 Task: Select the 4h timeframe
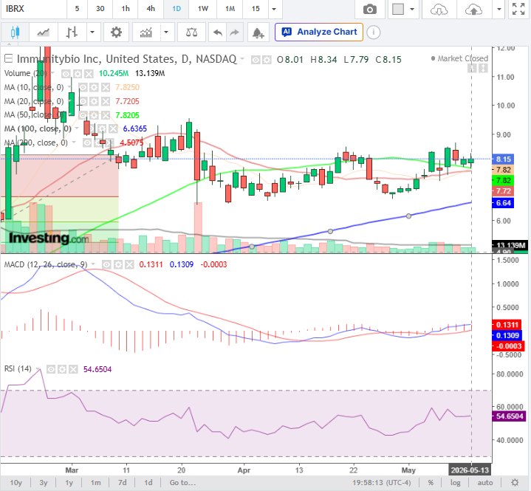pos(151,9)
